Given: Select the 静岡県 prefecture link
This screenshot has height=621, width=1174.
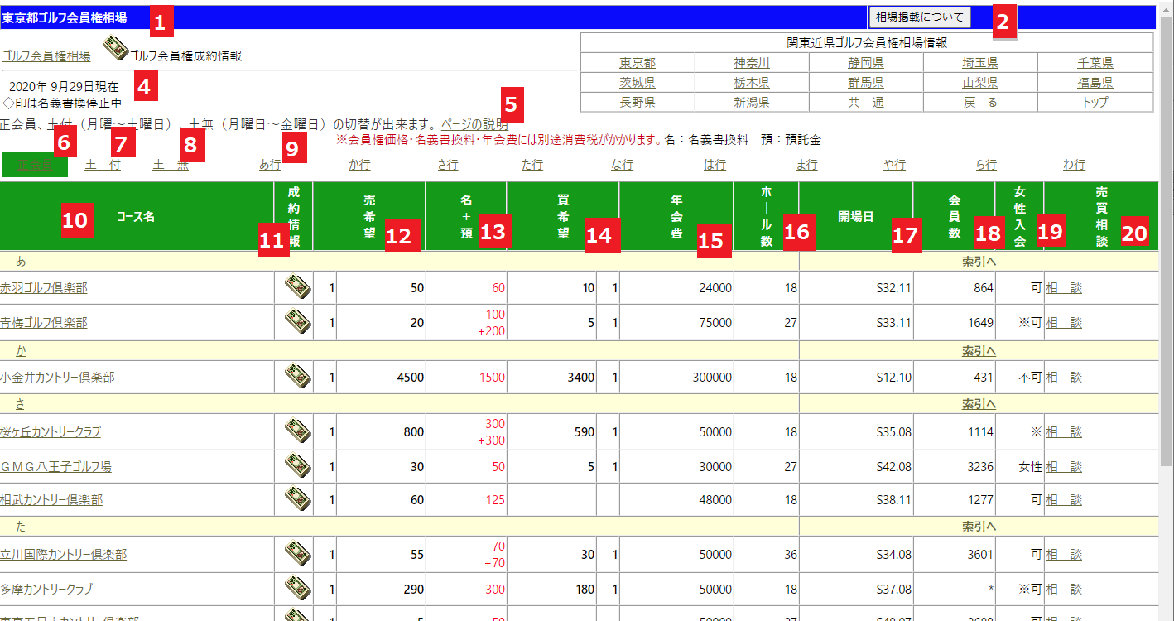Looking at the screenshot, I should [866, 63].
